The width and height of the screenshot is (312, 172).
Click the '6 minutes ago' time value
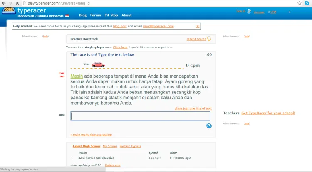(180, 158)
